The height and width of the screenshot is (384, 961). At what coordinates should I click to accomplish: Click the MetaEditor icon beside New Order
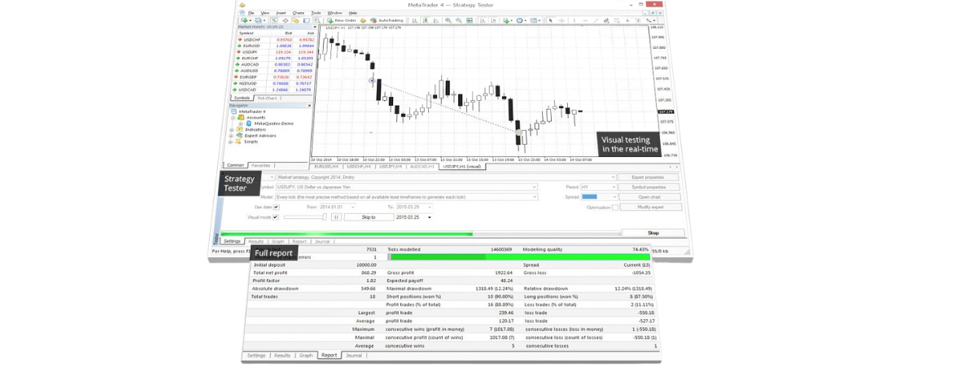pyautogui.click(x=363, y=20)
